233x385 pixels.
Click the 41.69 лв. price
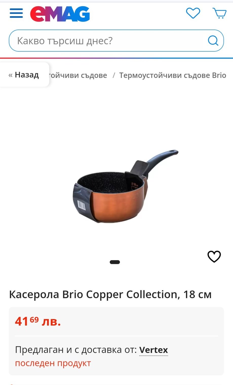[38, 321]
